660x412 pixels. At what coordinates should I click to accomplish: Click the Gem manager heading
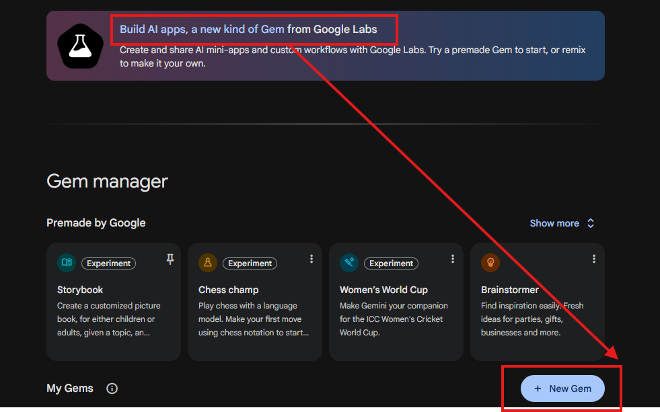click(x=108, y=181)
